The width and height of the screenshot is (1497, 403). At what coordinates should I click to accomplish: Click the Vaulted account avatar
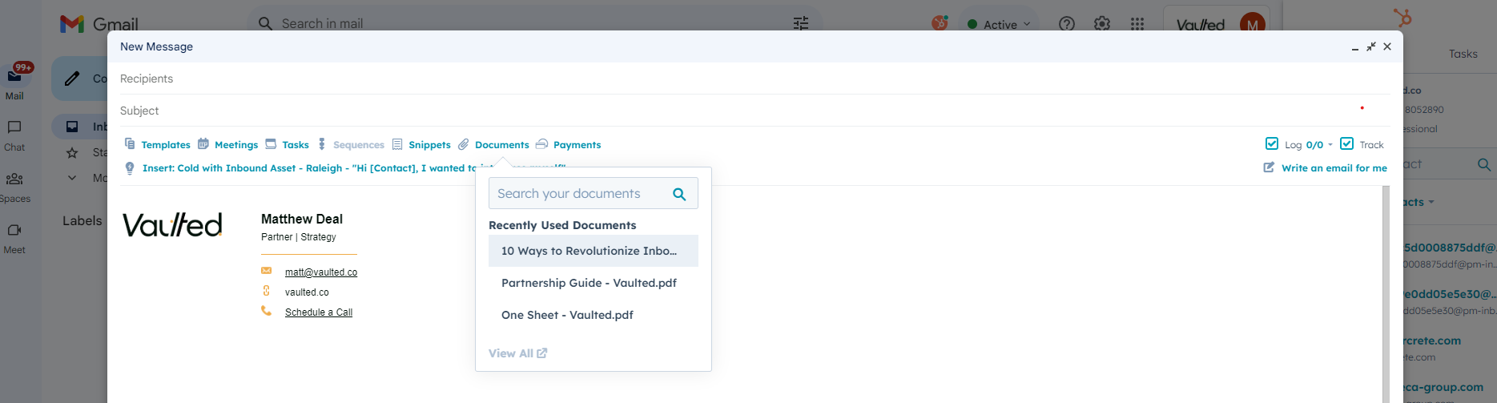1252,25
